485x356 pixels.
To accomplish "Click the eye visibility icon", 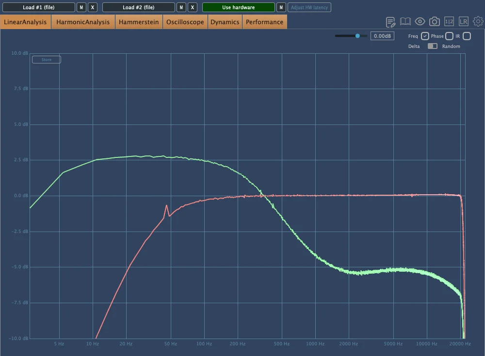I will click(420, 22).
